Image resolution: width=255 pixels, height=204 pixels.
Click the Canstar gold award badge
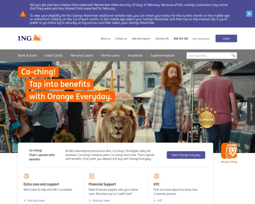(x=207, y=117)
